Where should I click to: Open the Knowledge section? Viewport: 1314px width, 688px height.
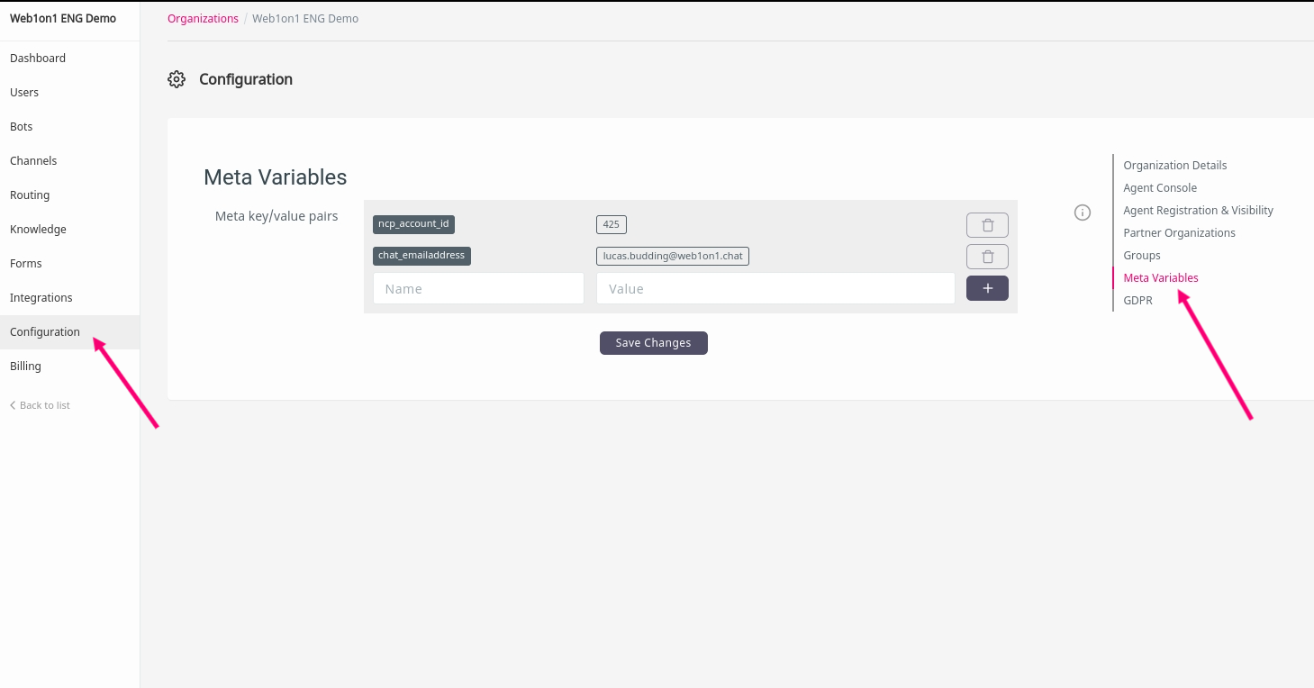coord(69,230)
